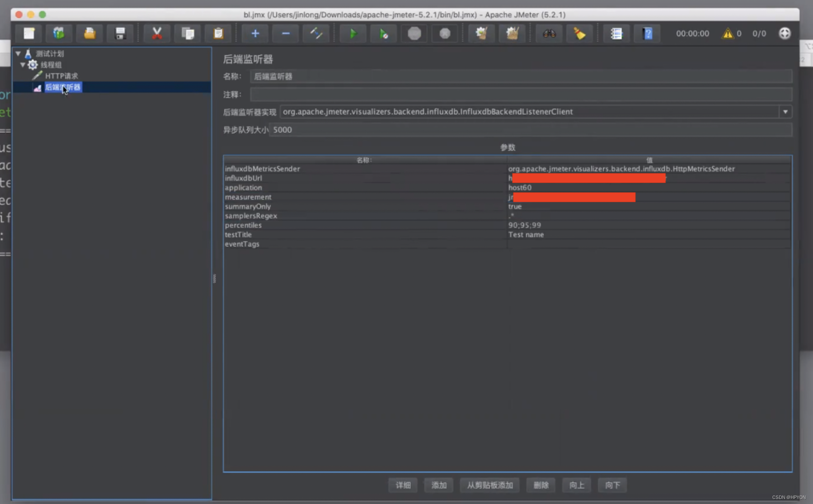Click the Open file folder icon

90,33
